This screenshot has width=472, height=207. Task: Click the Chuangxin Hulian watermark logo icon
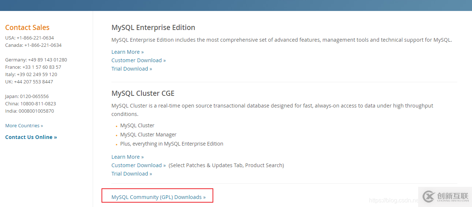pyautogui.click(x=428, y=197)
